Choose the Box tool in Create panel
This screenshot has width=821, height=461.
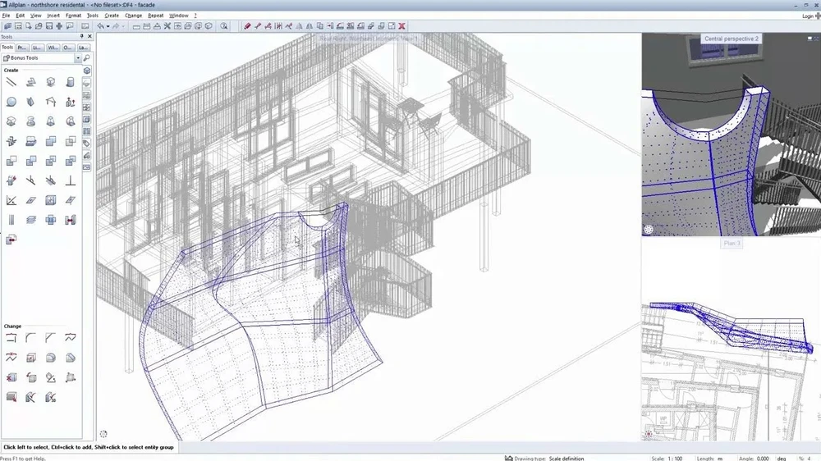coord(51,82)
